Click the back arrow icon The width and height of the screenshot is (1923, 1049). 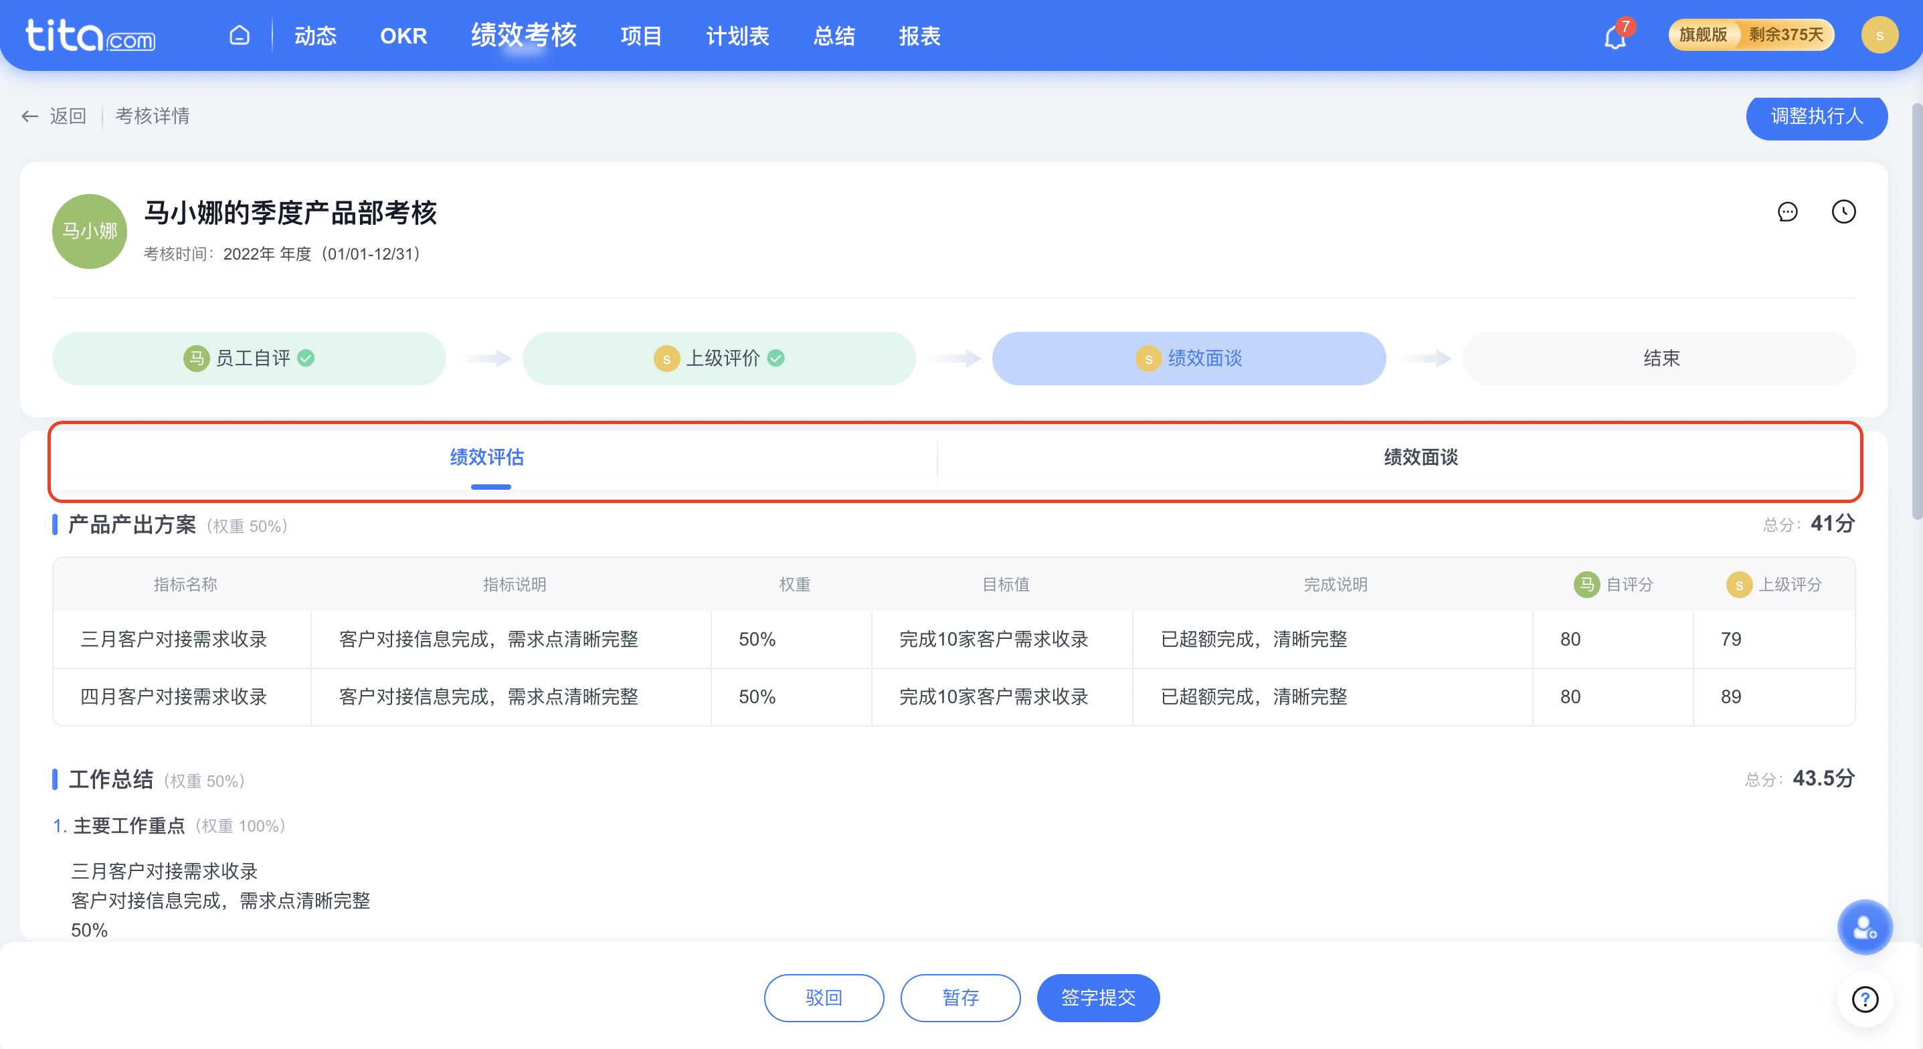click(x=30, y=116)
